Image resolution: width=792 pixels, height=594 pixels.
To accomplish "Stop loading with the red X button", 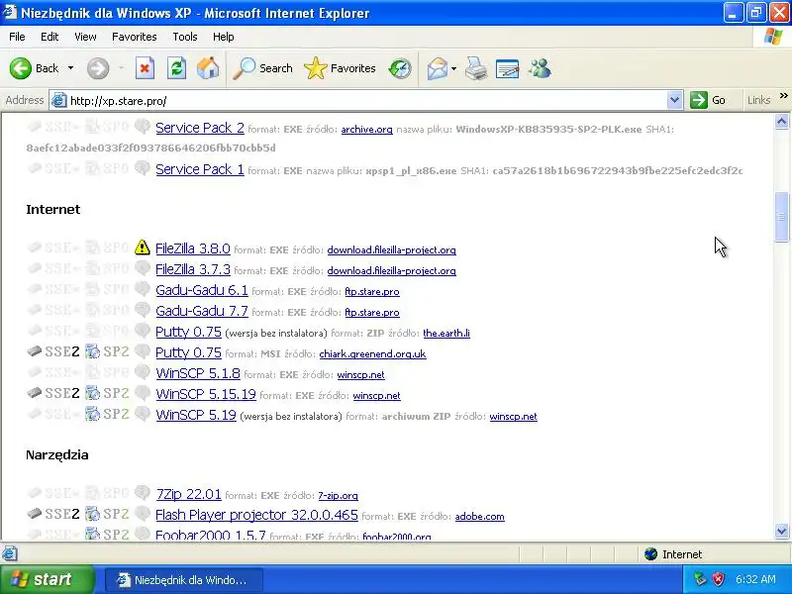I will tap(145, 68).
